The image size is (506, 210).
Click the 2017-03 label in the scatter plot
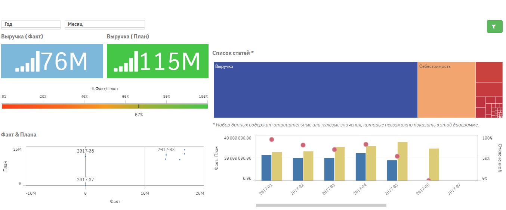166,150
